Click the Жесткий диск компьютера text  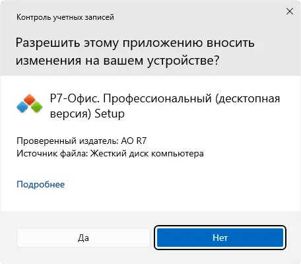tap(147, 153)
